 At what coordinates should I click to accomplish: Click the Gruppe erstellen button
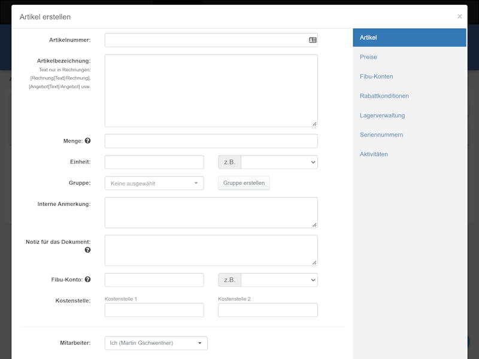(244, 183)
